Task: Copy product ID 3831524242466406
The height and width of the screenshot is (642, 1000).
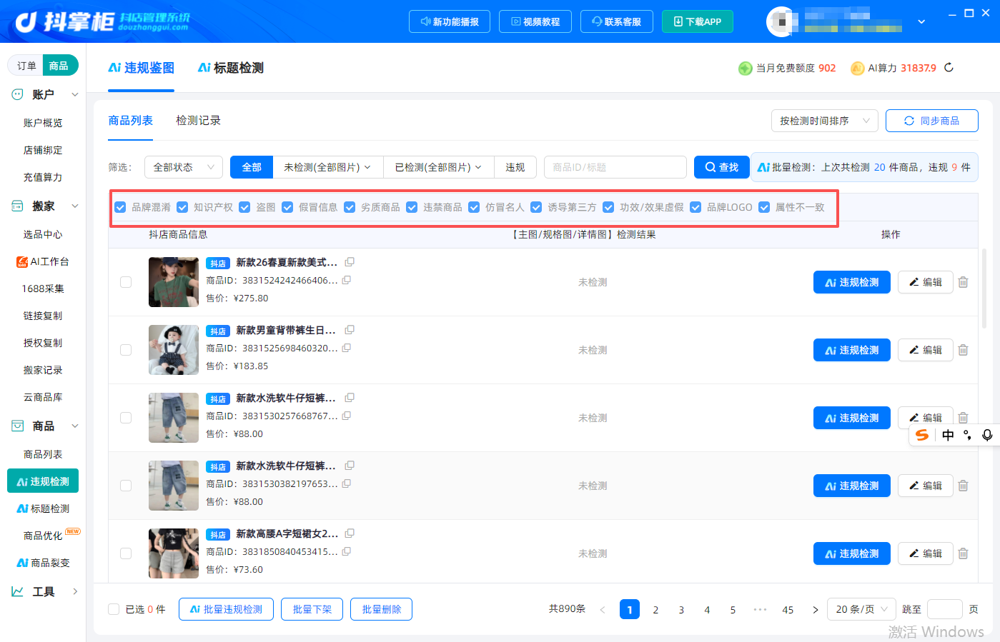Action: 347,280
